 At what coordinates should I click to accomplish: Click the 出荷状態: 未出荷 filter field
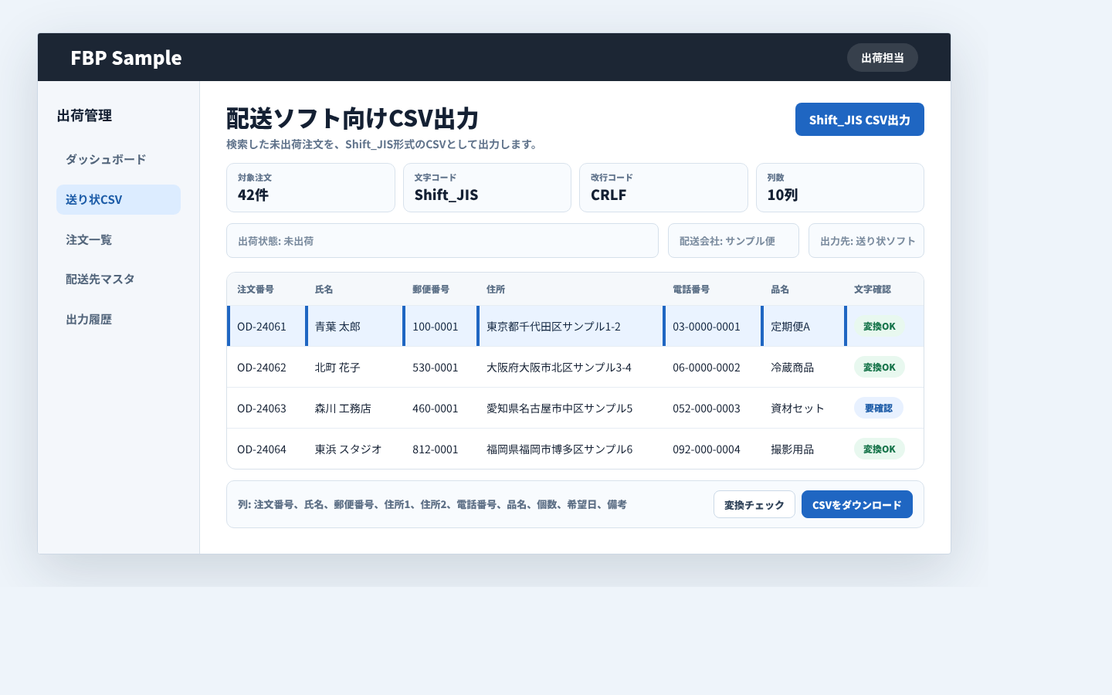(x=442, y=241)
